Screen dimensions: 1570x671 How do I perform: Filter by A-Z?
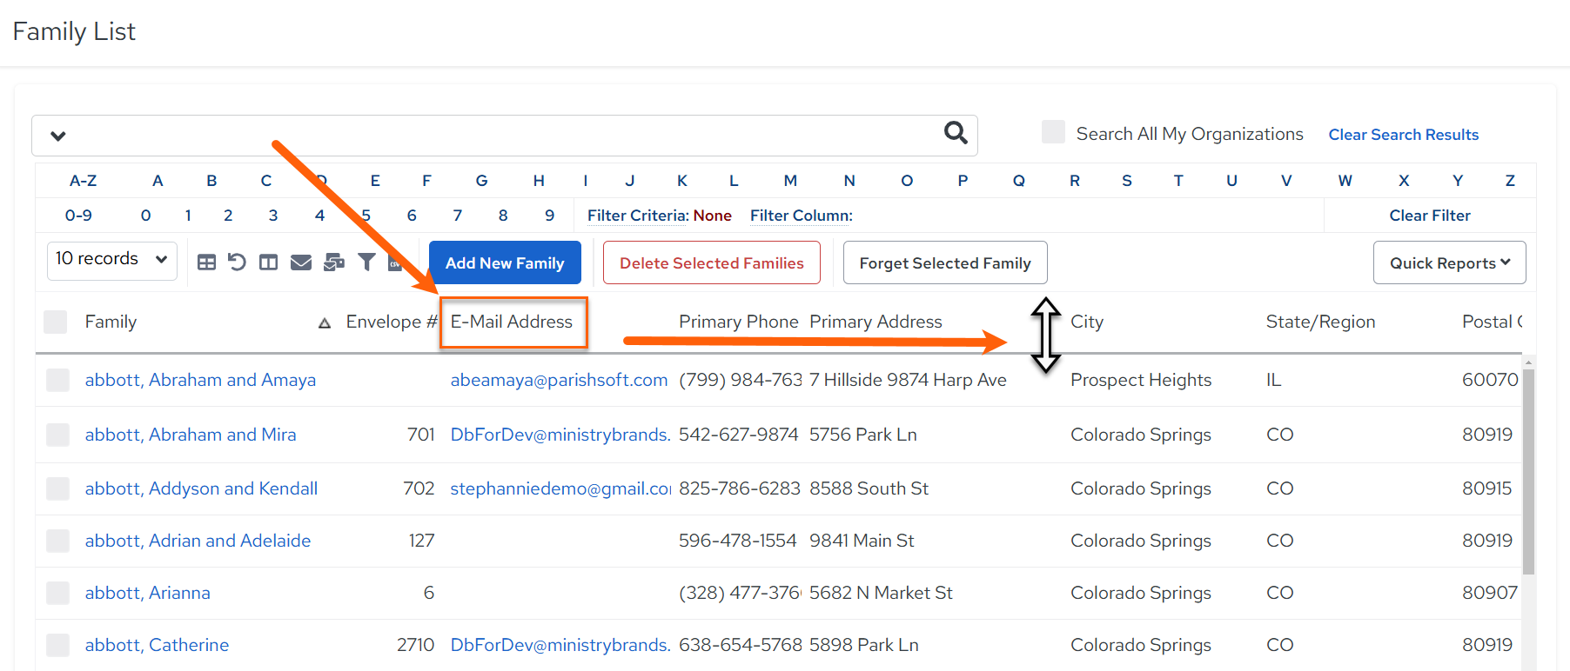point(83,181)
